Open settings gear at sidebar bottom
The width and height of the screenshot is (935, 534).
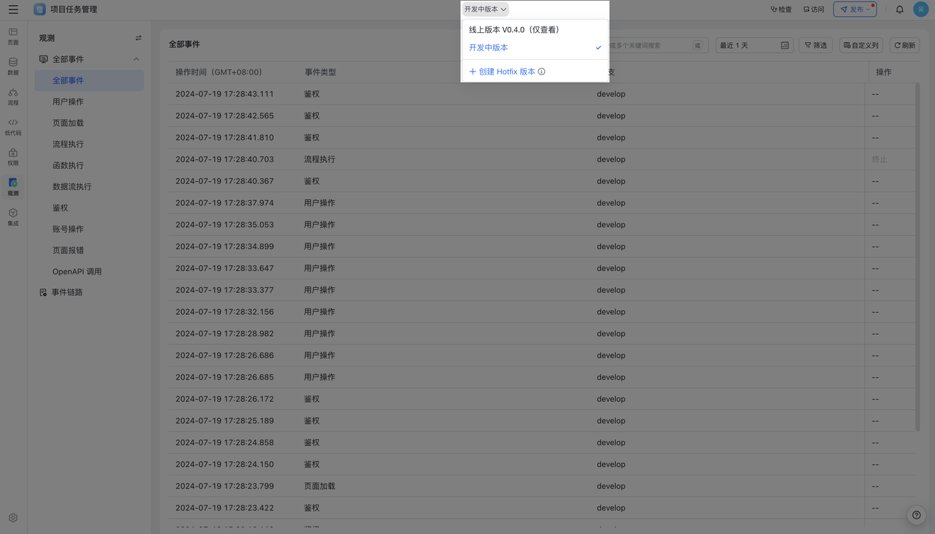click(x=13, y=518)
